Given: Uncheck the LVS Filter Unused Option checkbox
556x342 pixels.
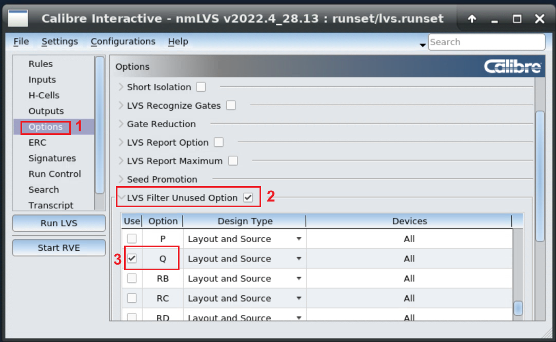Looking at the screenshot, I should (x=248, y=198).
